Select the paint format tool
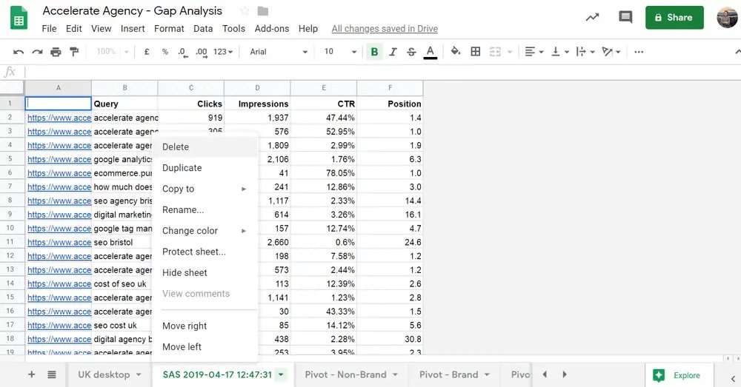This screenshot has height=387, width=741. point(74,52)
